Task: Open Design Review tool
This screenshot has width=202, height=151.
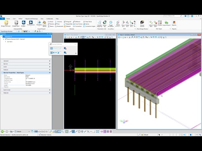Action: pos(142,24)
